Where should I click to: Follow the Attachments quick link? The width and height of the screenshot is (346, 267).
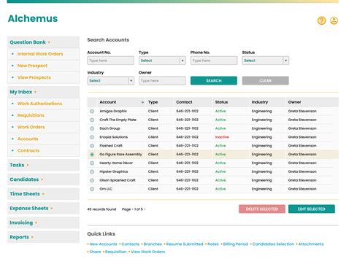pyautogui.click(x=311, y=244)
